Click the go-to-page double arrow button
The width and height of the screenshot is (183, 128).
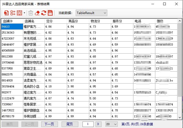(98, 124)
